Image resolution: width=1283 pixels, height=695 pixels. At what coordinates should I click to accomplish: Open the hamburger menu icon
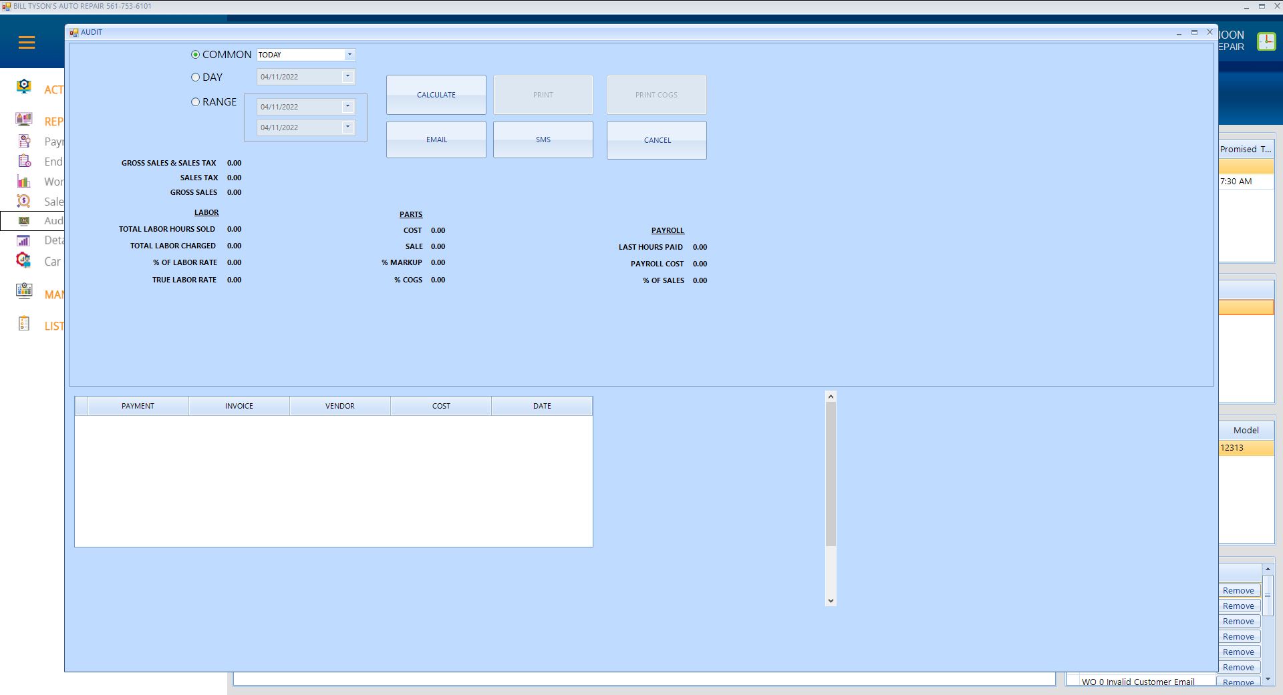click(27, 43)
